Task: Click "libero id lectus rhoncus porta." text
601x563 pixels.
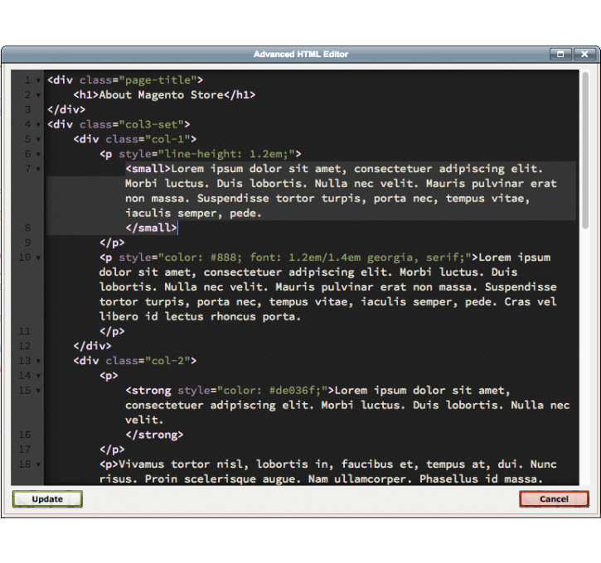Action: pyautogui.click(x=201, y=316)
